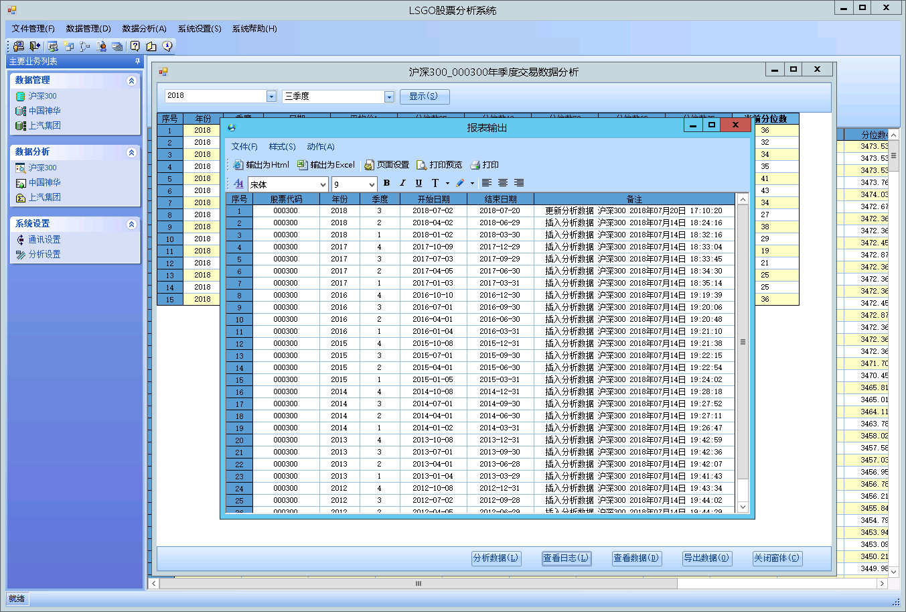This screenshot has width=906, height=612.
Task: Click the font style 'A' icon in report toolbar
Action: tap(239, 183)
